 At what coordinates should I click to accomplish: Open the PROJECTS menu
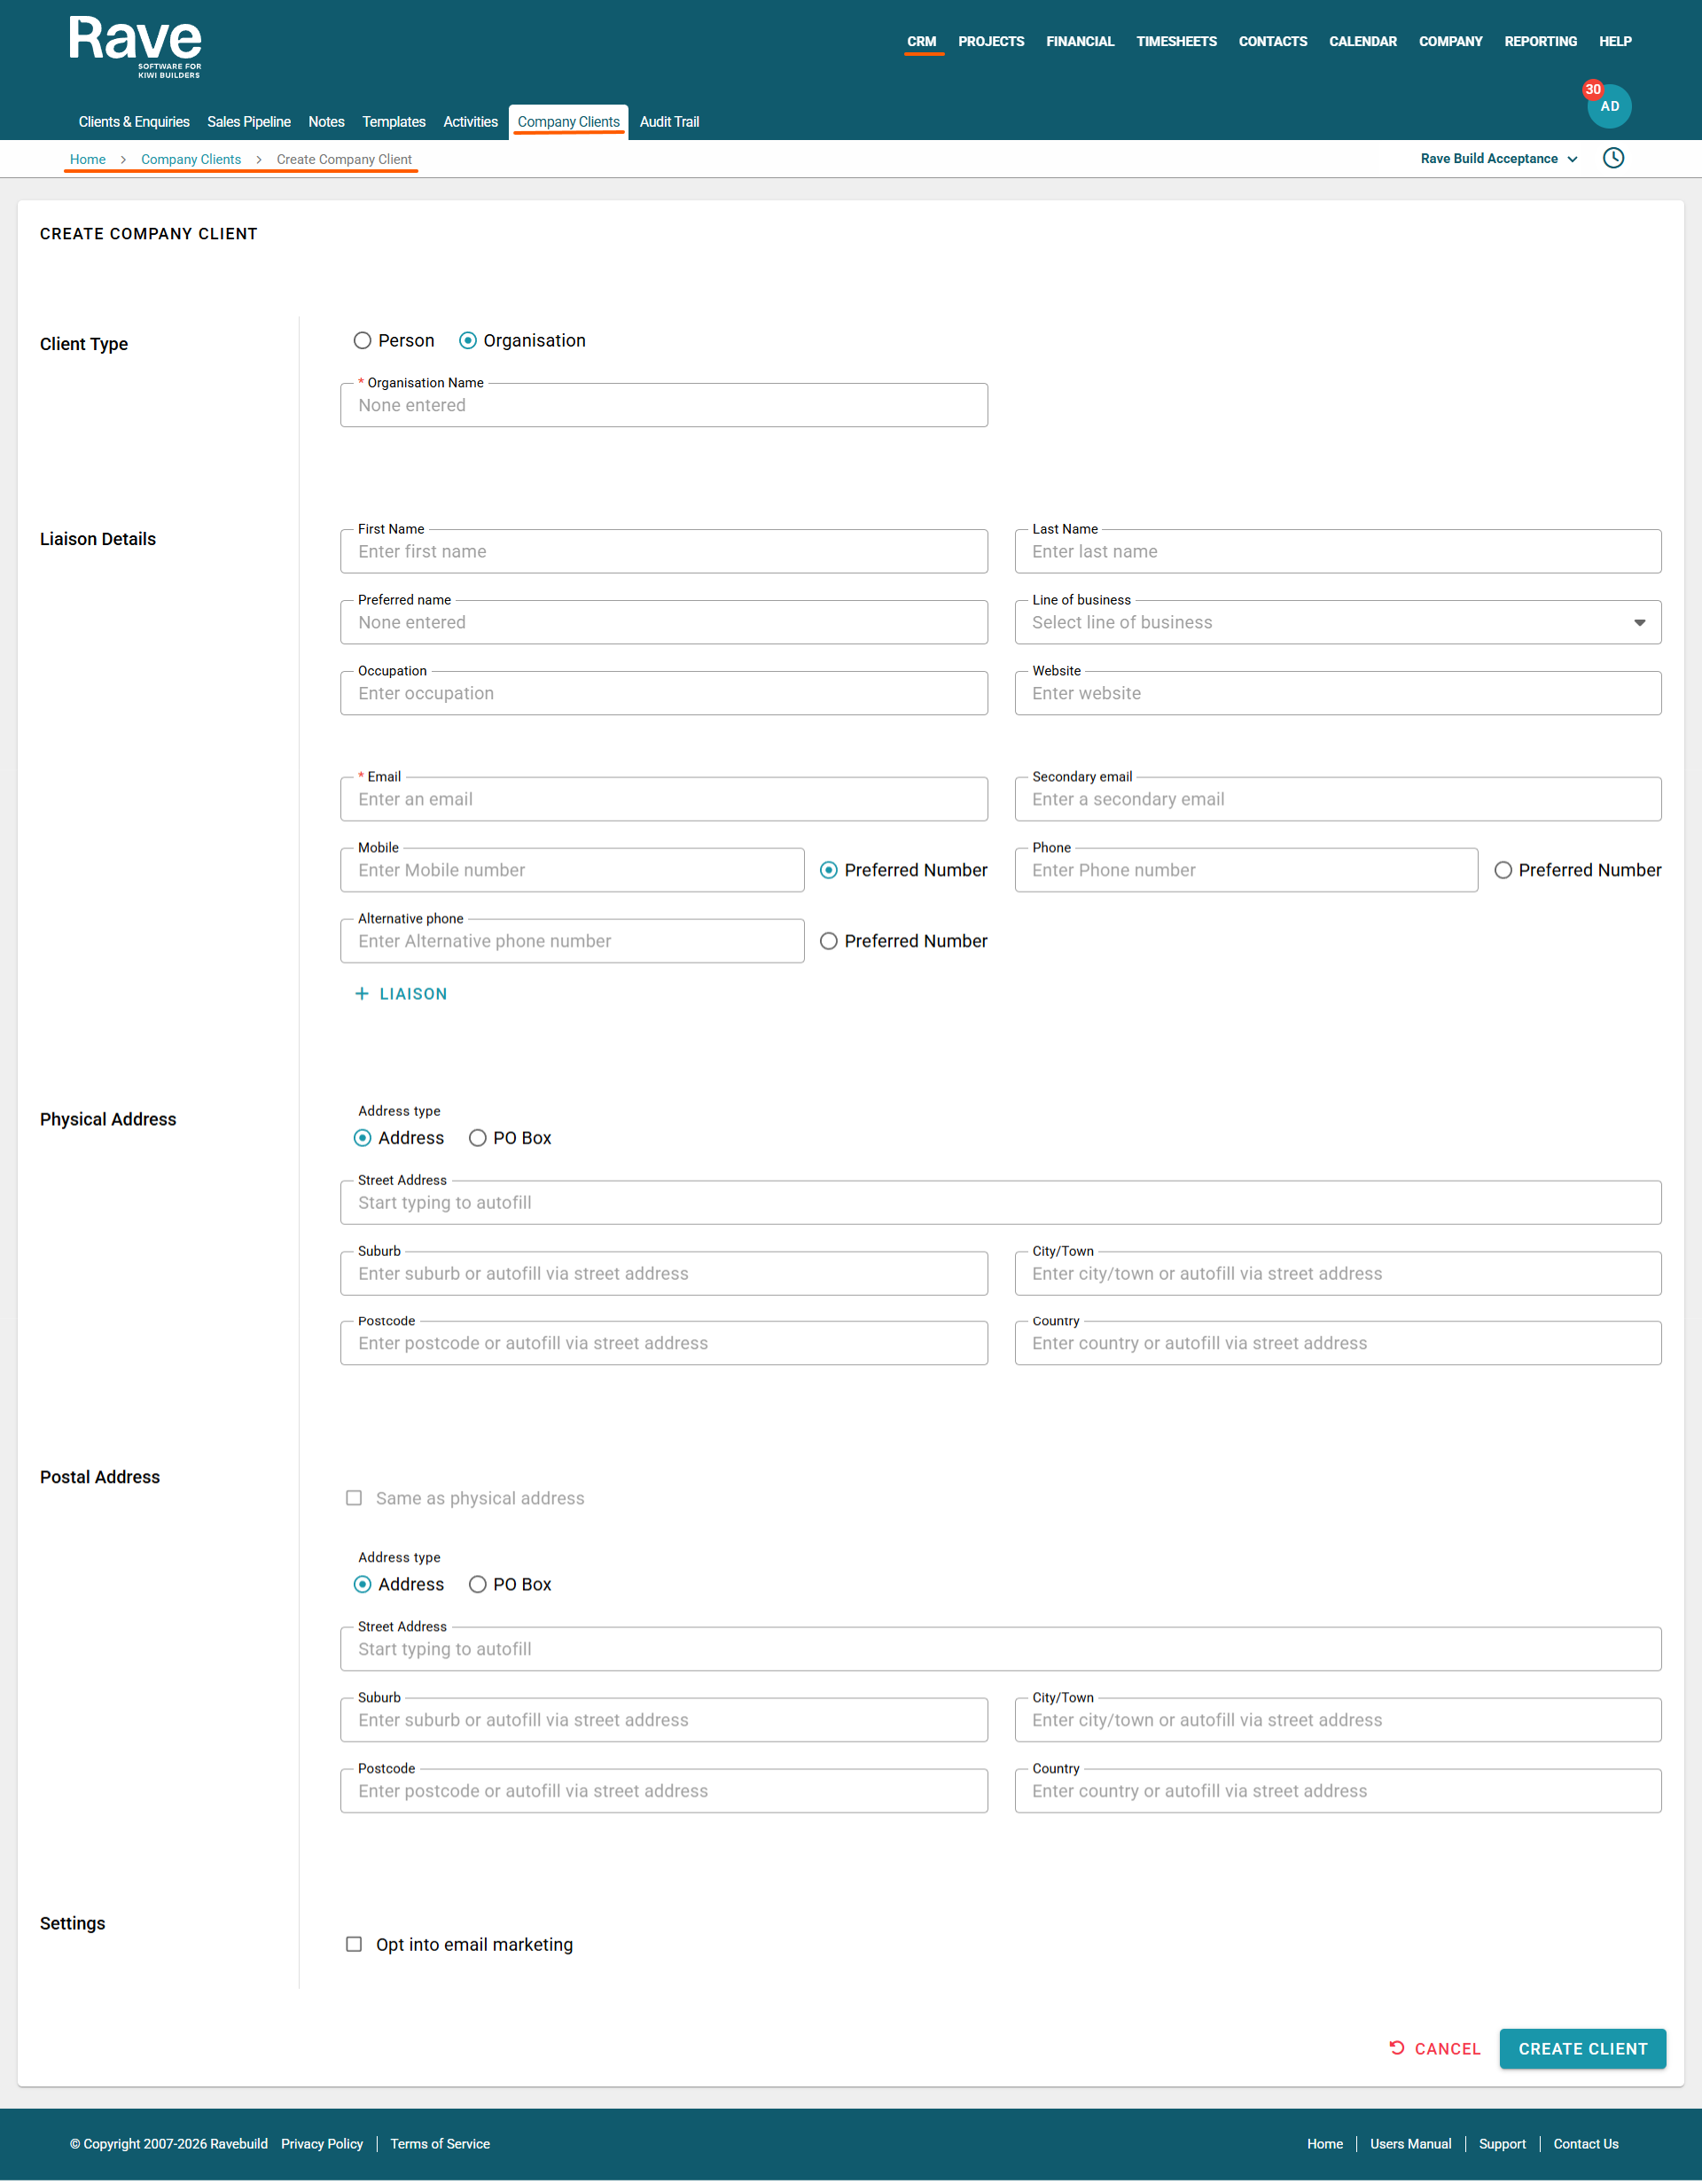990,42
